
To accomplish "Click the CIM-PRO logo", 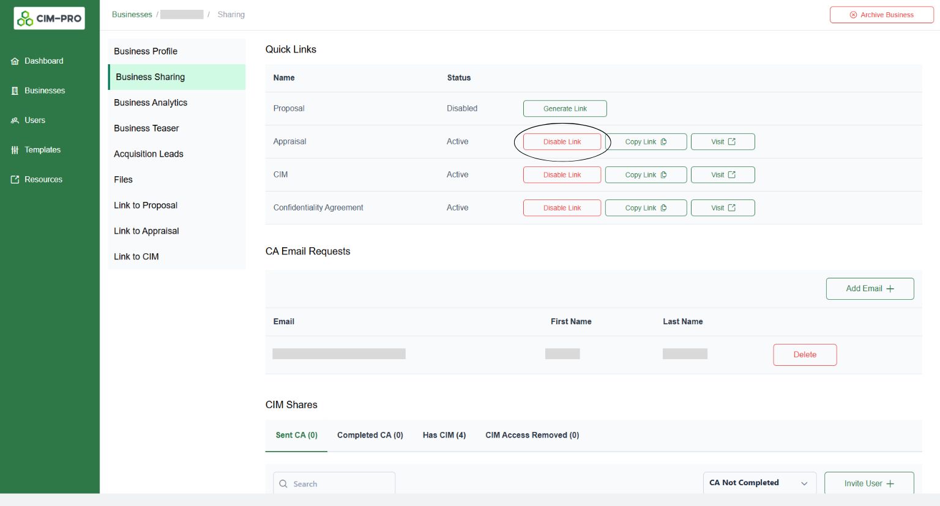I will pyautogui.click(x=49, y=18).
